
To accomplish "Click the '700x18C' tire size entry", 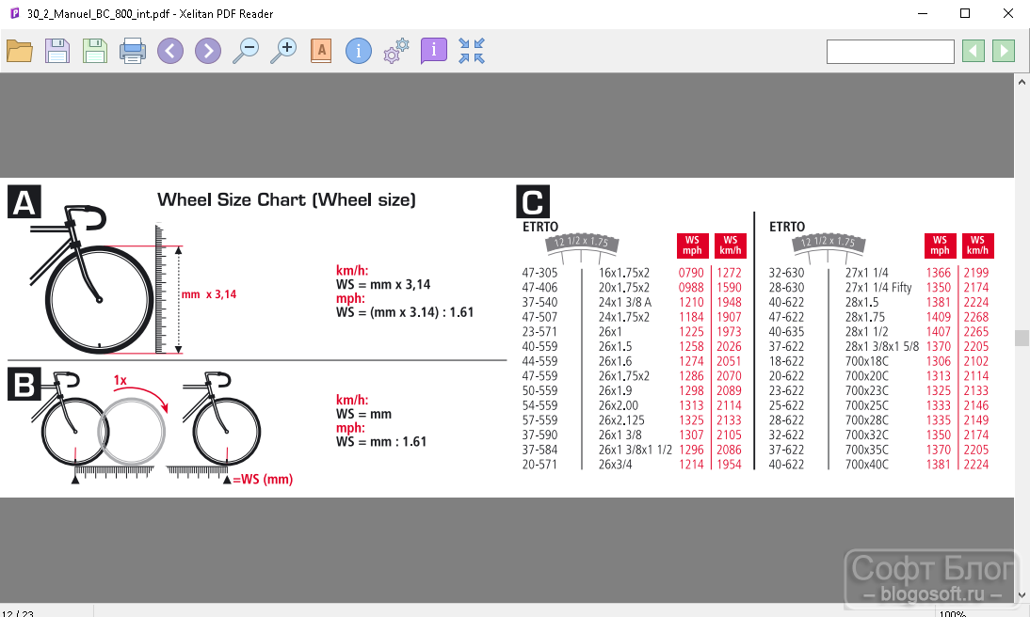I will click(x=867, y=361).
